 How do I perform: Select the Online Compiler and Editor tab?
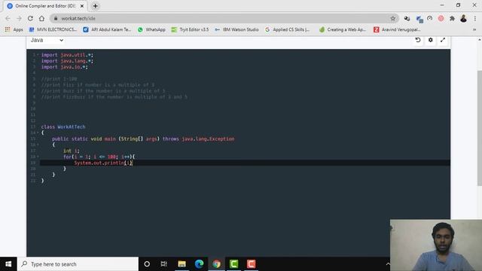coord(44,6)
